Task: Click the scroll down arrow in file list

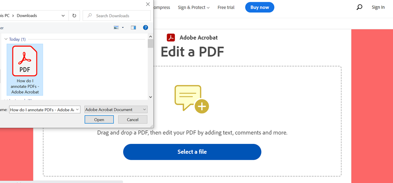Action: pyautogui.click(x=151, y=97)
